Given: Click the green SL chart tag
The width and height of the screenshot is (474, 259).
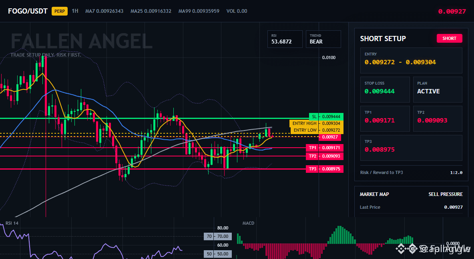Looking at the screenshot, I should point(326,117).
